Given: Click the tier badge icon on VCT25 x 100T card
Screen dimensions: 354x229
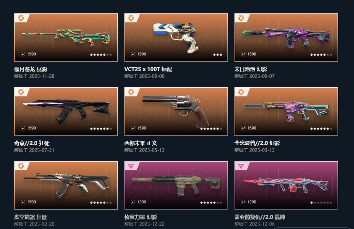Looking at the screenshot, I should click(131, 18).
